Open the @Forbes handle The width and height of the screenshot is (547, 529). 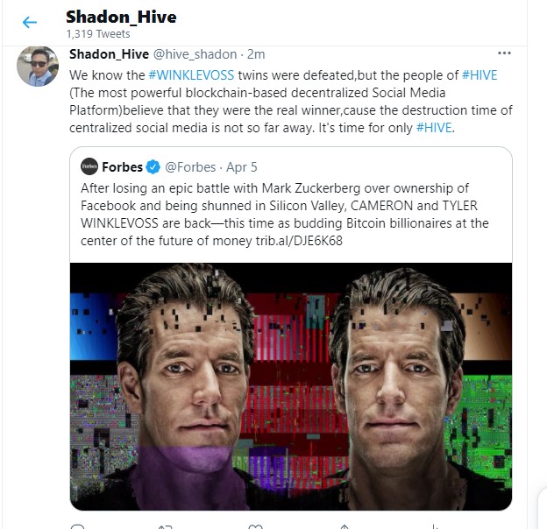(x=190, y=167)
